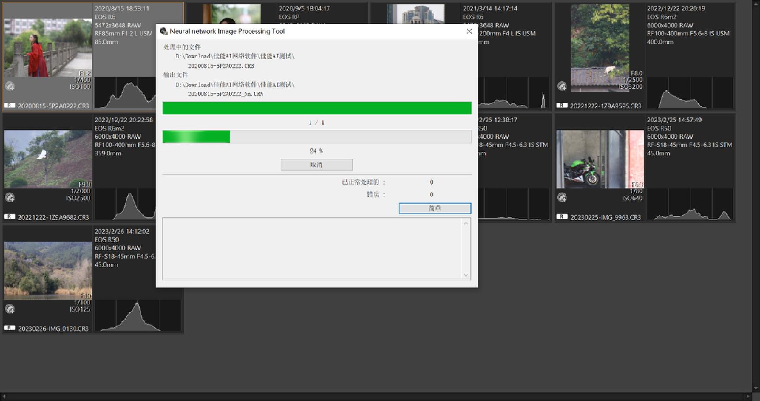Screen dimensions: 760x401
Task: Click the right arrow of horizontal scrollbar
Action: [748, 396]
